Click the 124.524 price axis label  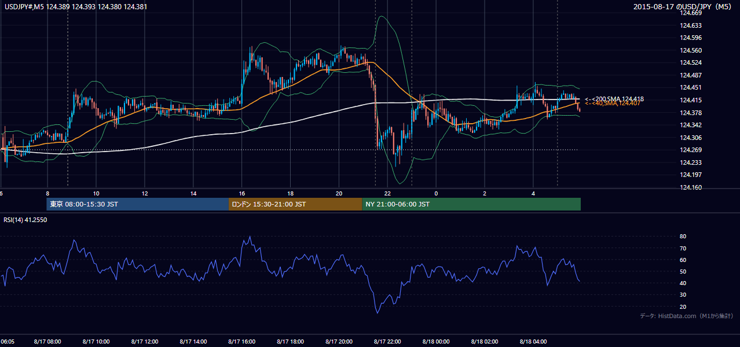[691, 62]
